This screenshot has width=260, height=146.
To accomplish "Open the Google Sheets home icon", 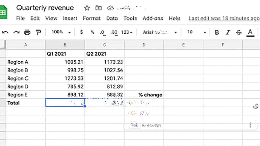I will click(3, 12).
